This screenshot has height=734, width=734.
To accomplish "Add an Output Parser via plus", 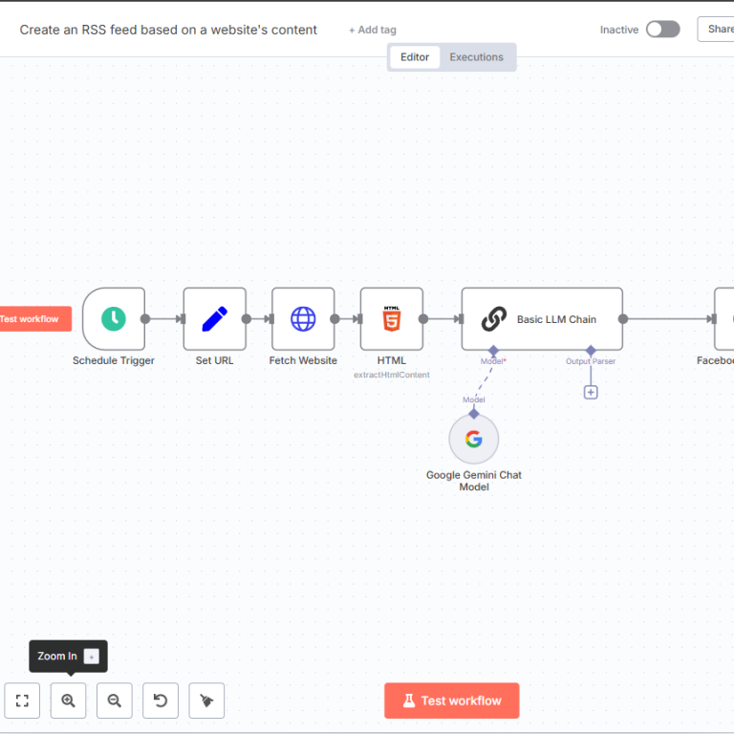I will pos(591,392).
